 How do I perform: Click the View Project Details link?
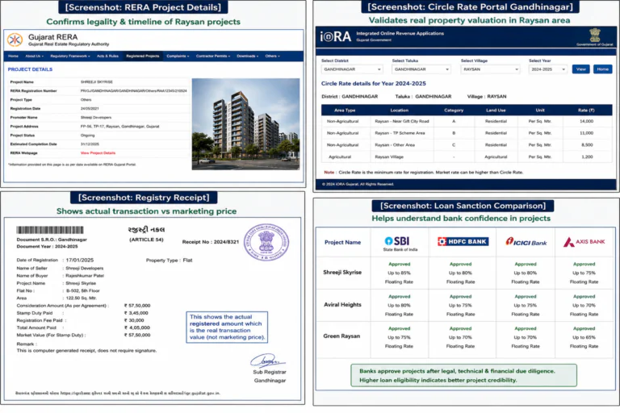point(98,153)
